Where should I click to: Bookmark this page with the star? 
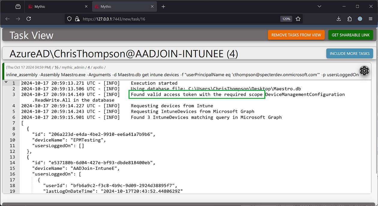(x=298, y=19)
